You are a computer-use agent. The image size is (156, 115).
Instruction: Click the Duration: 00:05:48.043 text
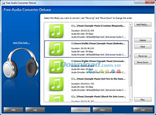[83, 48]
